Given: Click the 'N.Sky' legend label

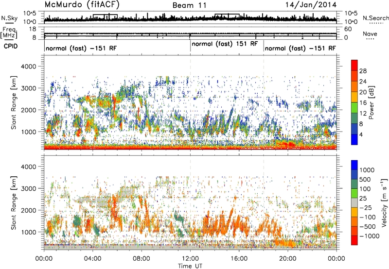Looking at the screenshot, I should 9,18.
